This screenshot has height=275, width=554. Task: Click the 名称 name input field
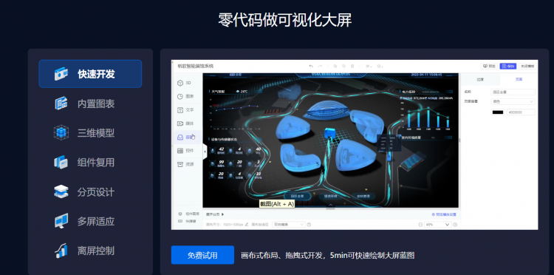[513, 92]
